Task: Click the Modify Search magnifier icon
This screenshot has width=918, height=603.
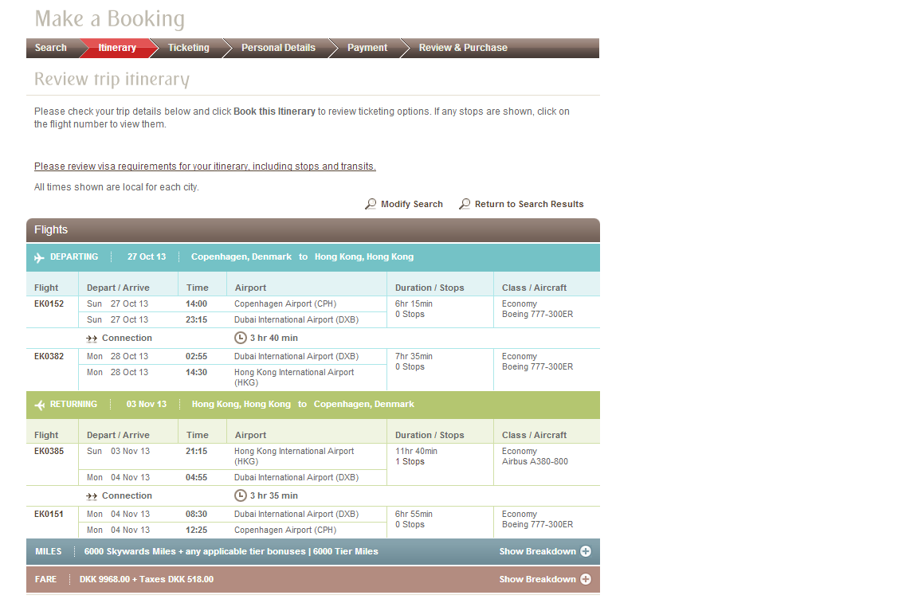Action: (x=371, y=204)
